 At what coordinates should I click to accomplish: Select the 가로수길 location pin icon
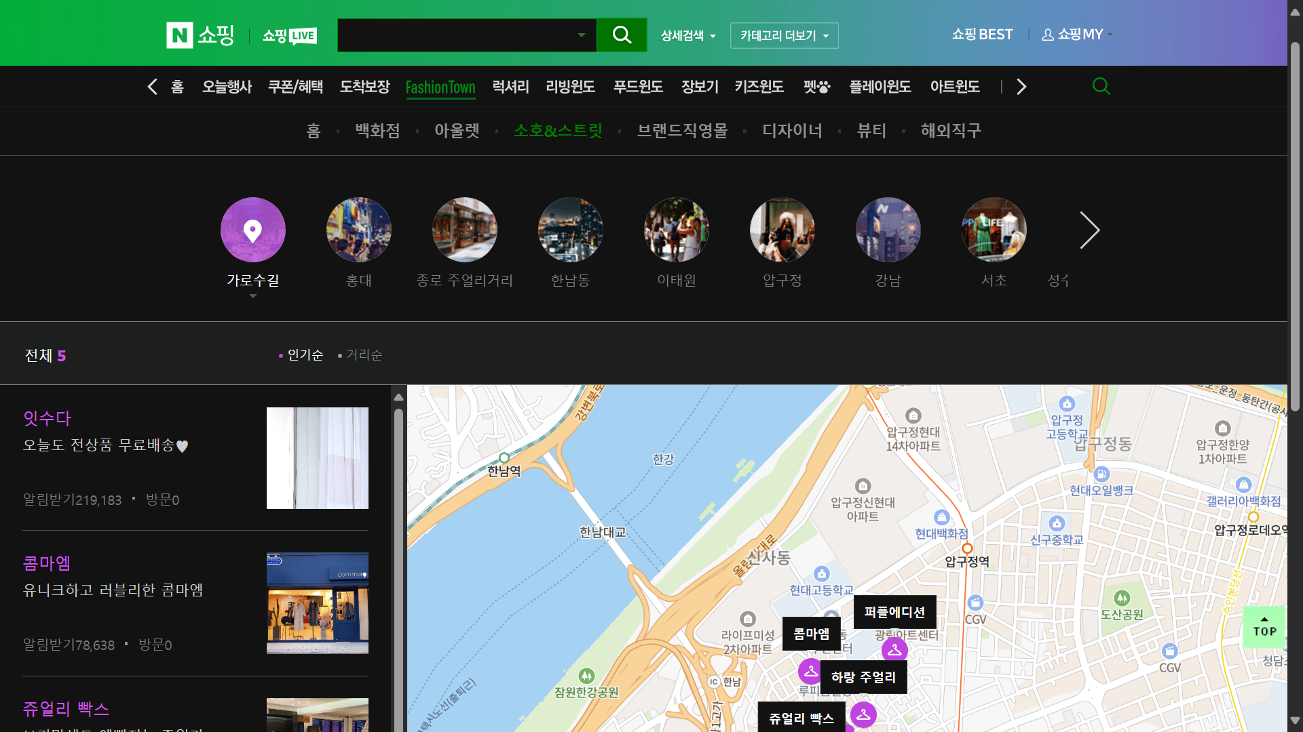click(x=252, y=230)
